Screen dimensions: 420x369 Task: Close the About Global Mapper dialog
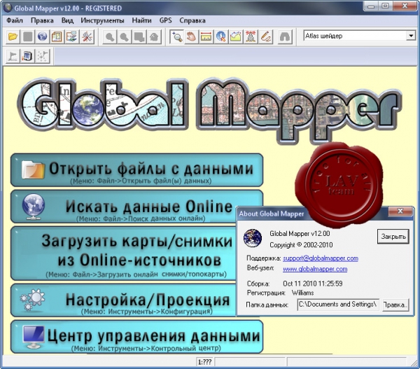[400, 211]
